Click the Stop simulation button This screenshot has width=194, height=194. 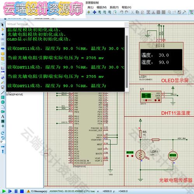[22, 191]
